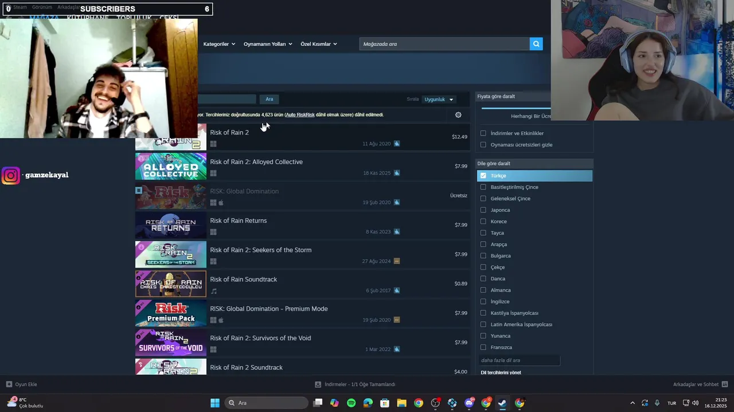Open the Friends and Chat icon

725,385
